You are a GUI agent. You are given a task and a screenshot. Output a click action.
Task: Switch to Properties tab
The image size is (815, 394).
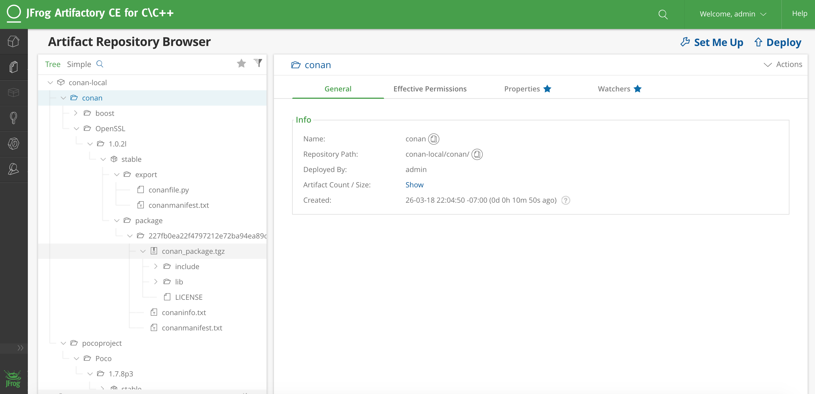(x=522, y=88)
